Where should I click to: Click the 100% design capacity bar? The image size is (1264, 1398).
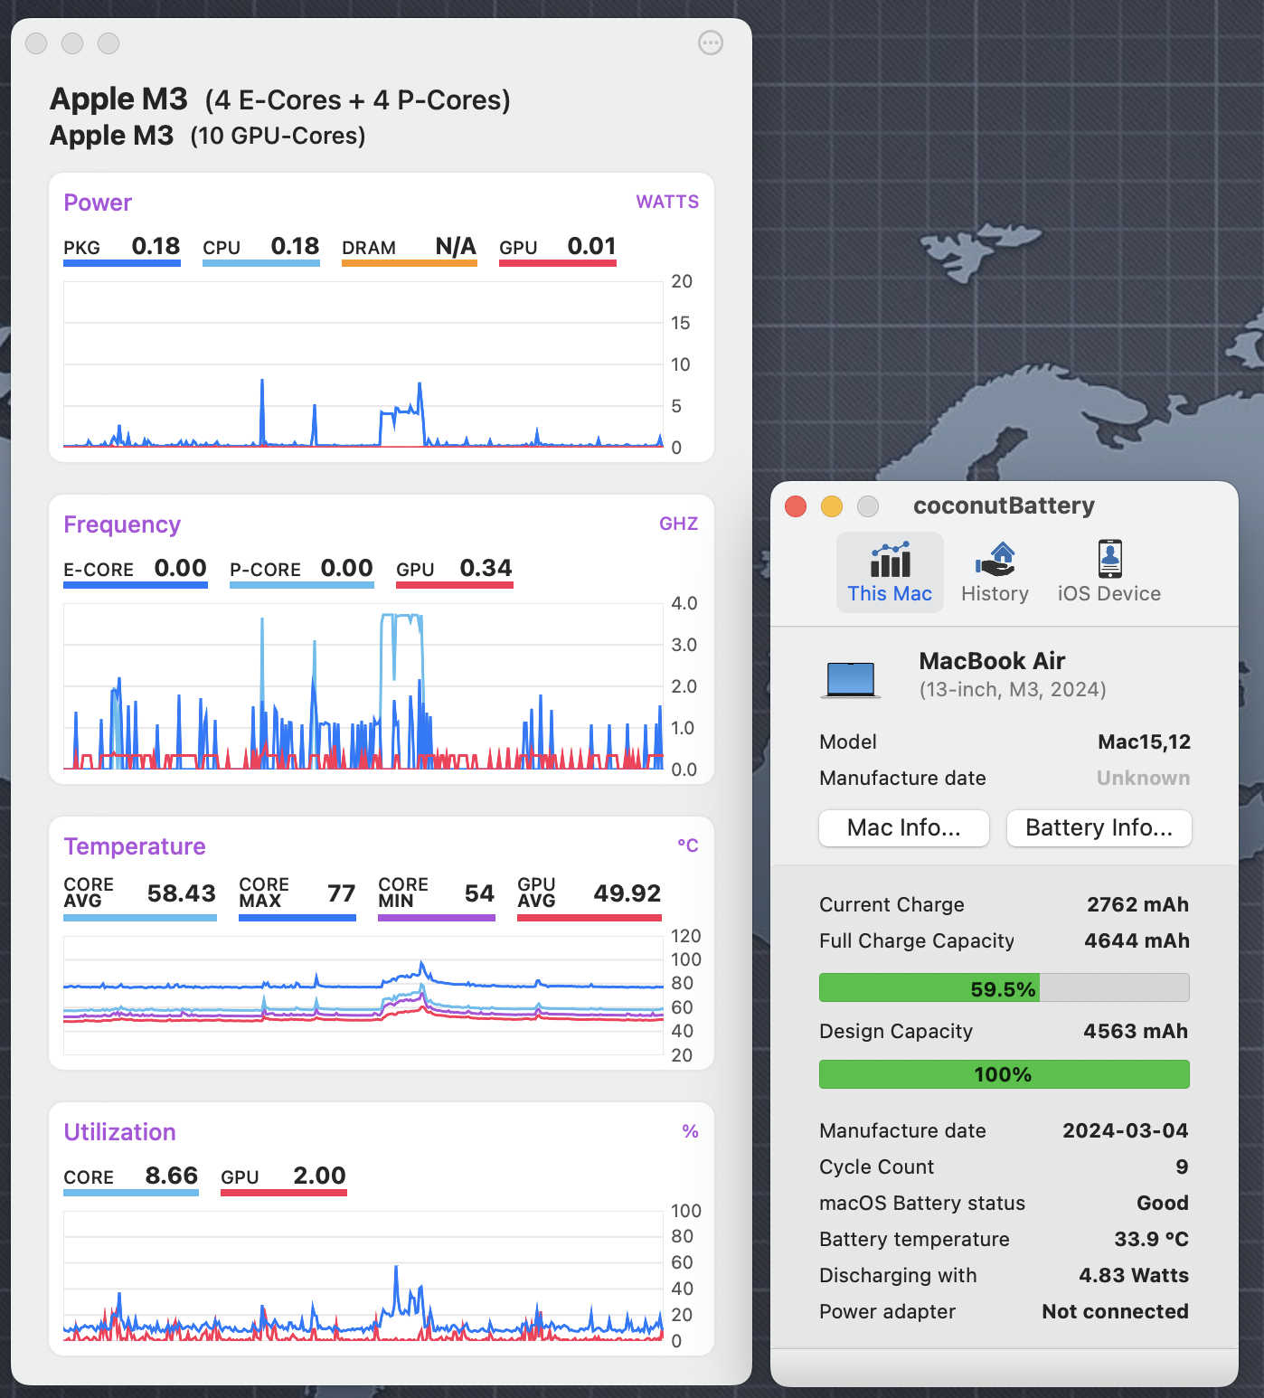(1004, 1074)
